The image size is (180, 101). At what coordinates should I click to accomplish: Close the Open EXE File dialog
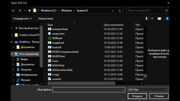tap(168, 3)
